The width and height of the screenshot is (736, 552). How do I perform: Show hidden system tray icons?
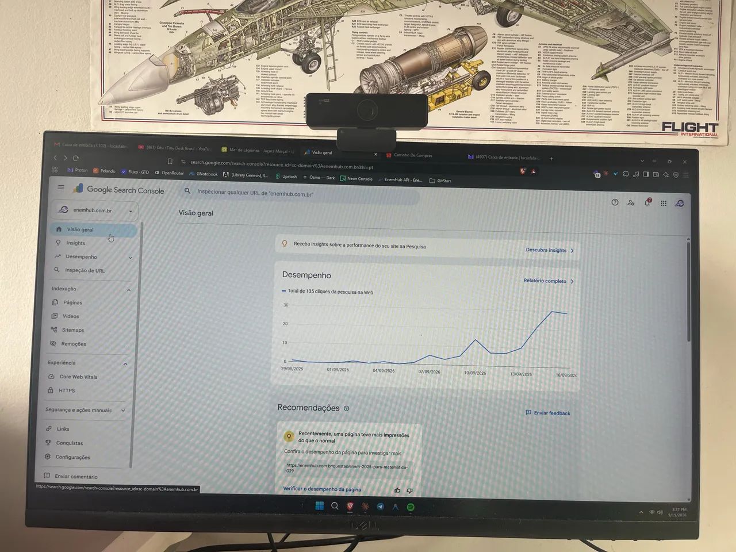(641, 512)
